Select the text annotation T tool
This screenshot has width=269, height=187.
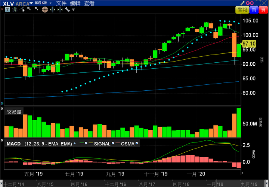coord(7,10)
